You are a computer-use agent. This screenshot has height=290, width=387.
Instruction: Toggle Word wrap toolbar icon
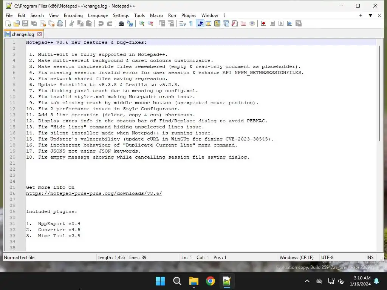[183, 24]
